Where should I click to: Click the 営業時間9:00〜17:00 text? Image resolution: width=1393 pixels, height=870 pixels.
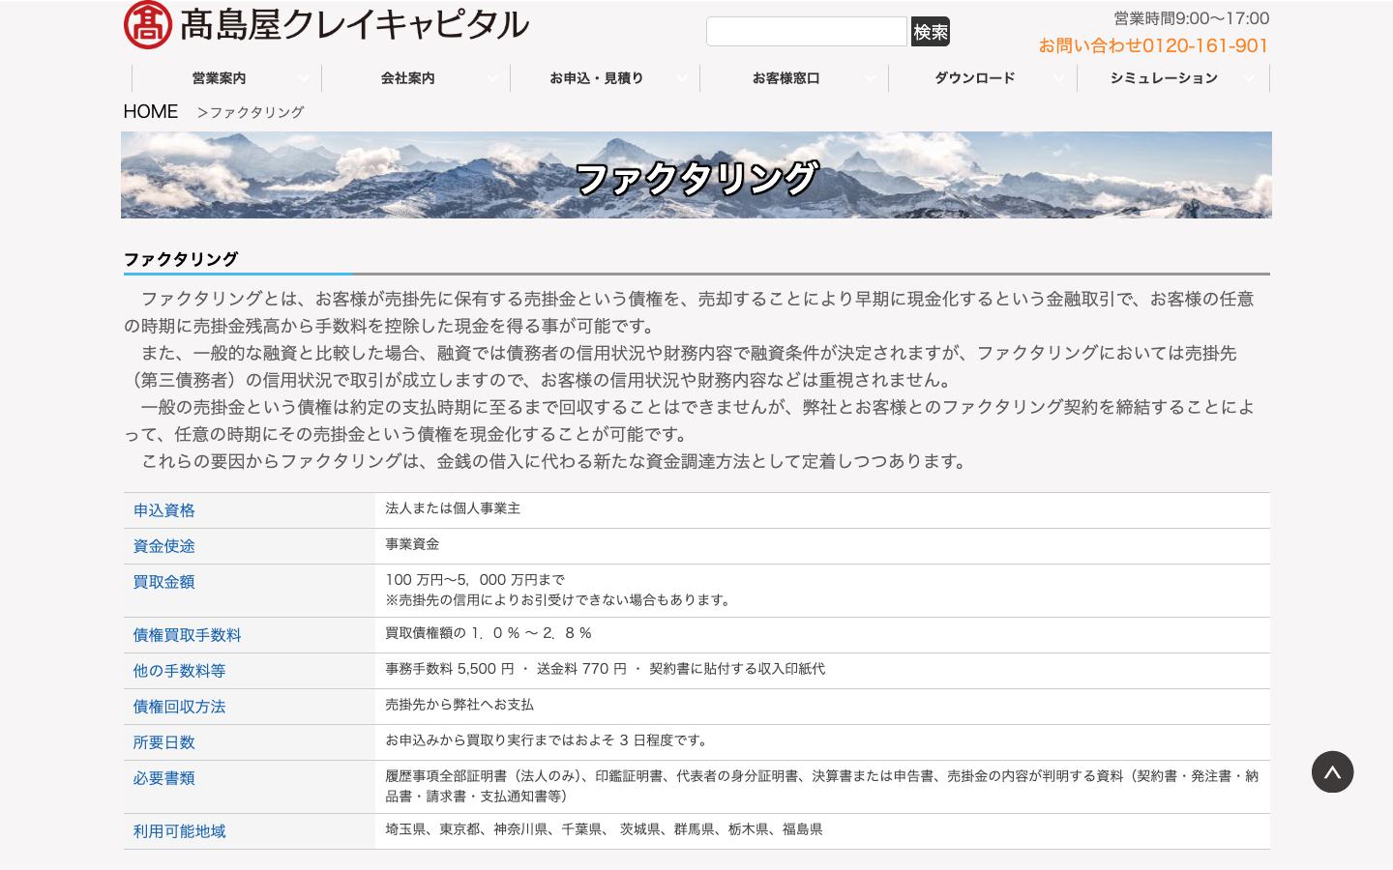pyautogui.click(x=1192, y=18)
